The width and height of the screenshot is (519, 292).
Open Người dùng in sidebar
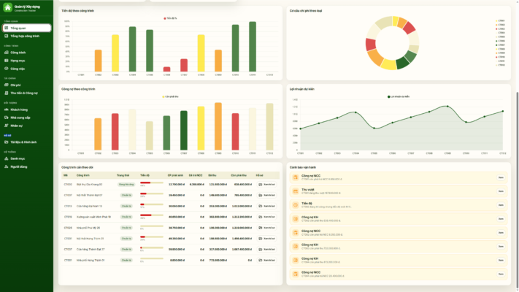click(x=26, y=167)
